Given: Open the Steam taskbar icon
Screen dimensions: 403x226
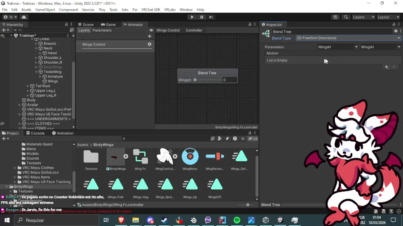Looking at the screenshot, I should click(164, 220).
